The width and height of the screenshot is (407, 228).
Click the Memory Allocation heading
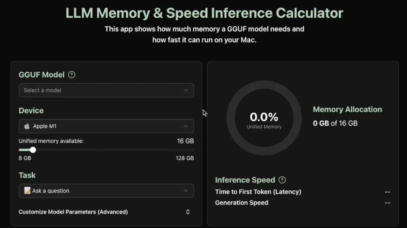pyautogui.click(x=348, y=109)
